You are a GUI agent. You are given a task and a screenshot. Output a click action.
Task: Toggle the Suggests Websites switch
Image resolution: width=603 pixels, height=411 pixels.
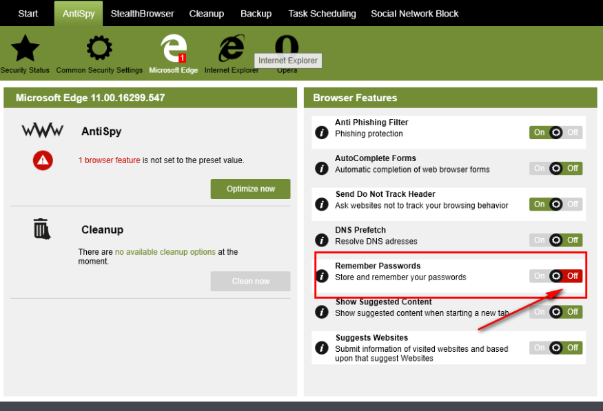555,348
